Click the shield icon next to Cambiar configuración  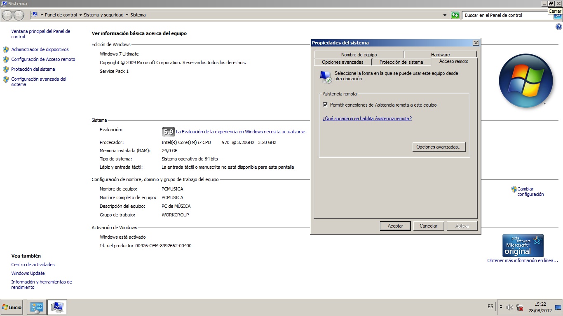click(514, 189)
